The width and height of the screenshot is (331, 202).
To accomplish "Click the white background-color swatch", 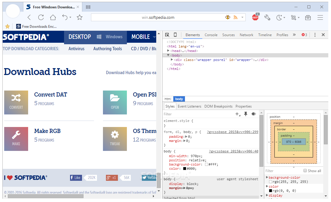I will [207, 164].
